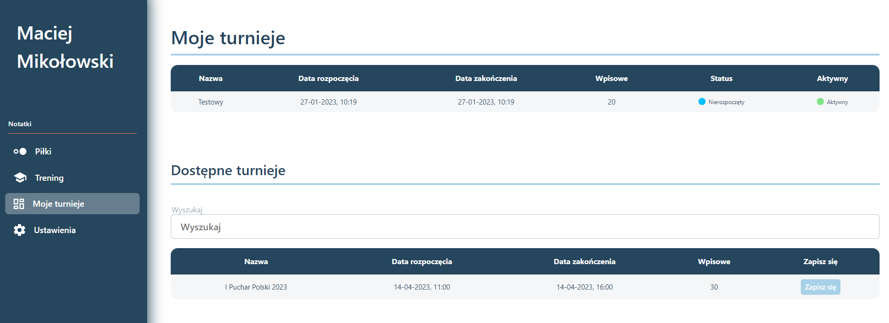
Task: Open the Piłki menu item
Action: [43, 152]
